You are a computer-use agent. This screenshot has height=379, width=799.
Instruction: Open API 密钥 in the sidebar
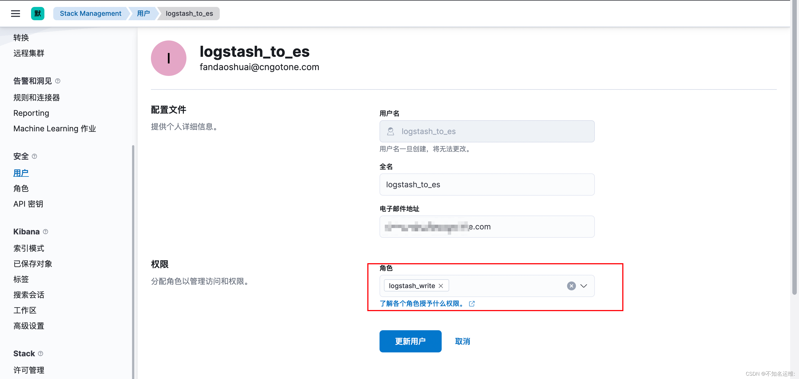click(28, 204)
